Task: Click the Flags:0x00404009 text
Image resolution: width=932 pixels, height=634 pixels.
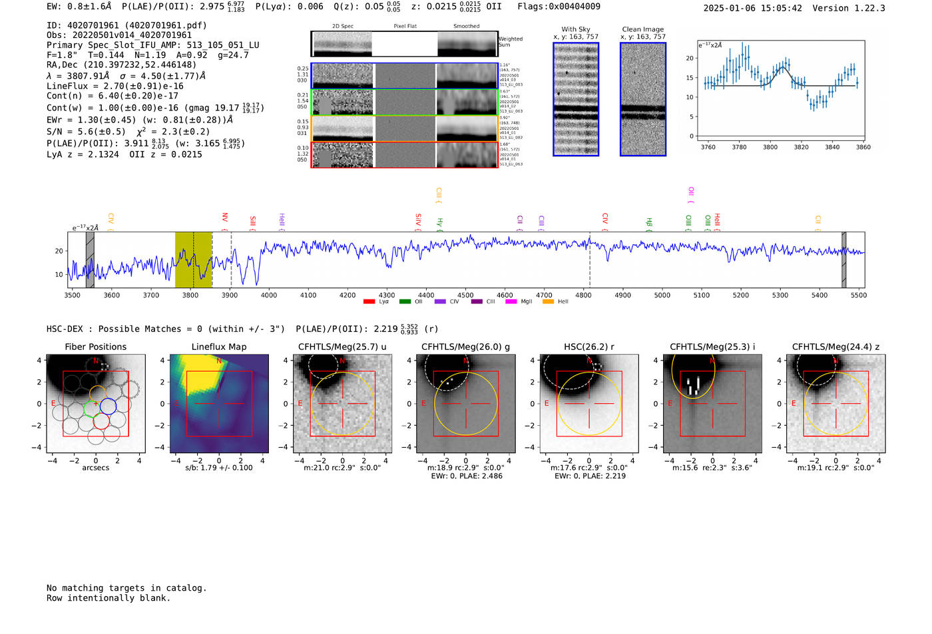Action: click(559, 6)
